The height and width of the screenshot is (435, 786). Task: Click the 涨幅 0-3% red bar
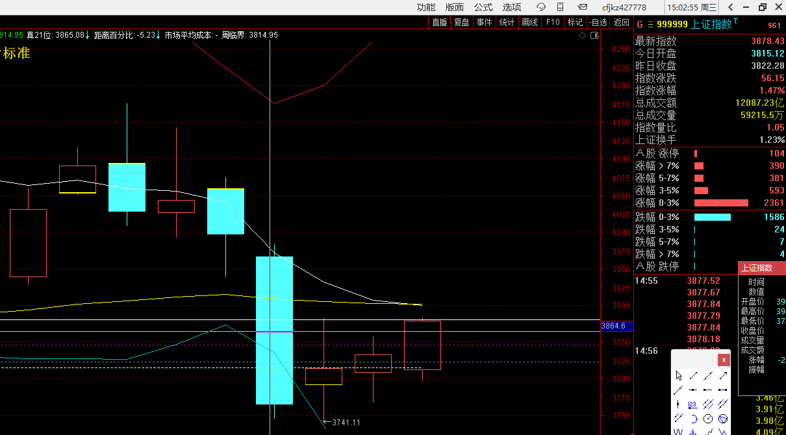pos(721,203)
